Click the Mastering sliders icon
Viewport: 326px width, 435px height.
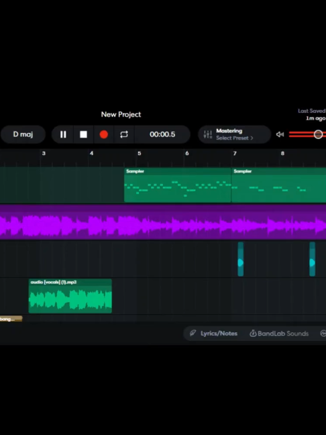tap(208, 134)
